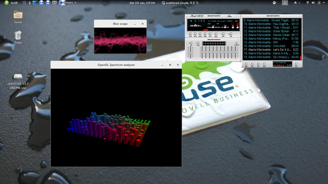Click the playlist 'rem' remove knob

point(252,64)
